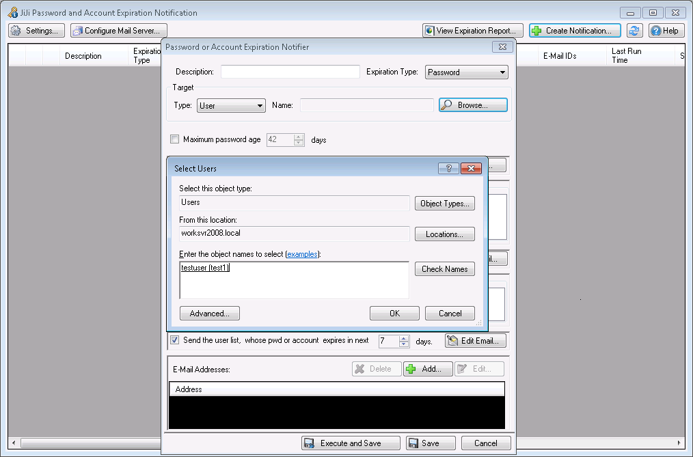Close the Select Users dialog
693x457 pixels.
471,168
